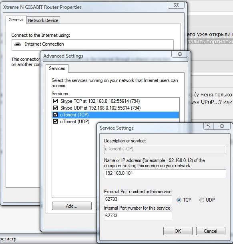This screenshot has height=244, width=233.
Task: Click the Internal Port number field
Action: click(x=138, y=216)
